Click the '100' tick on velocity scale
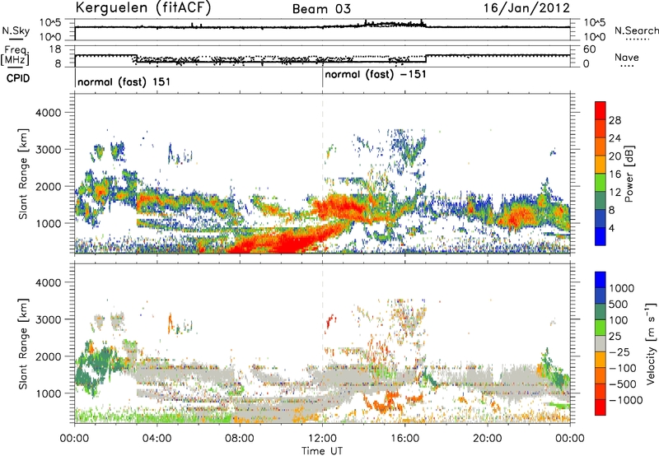 (x=619, y=320)
